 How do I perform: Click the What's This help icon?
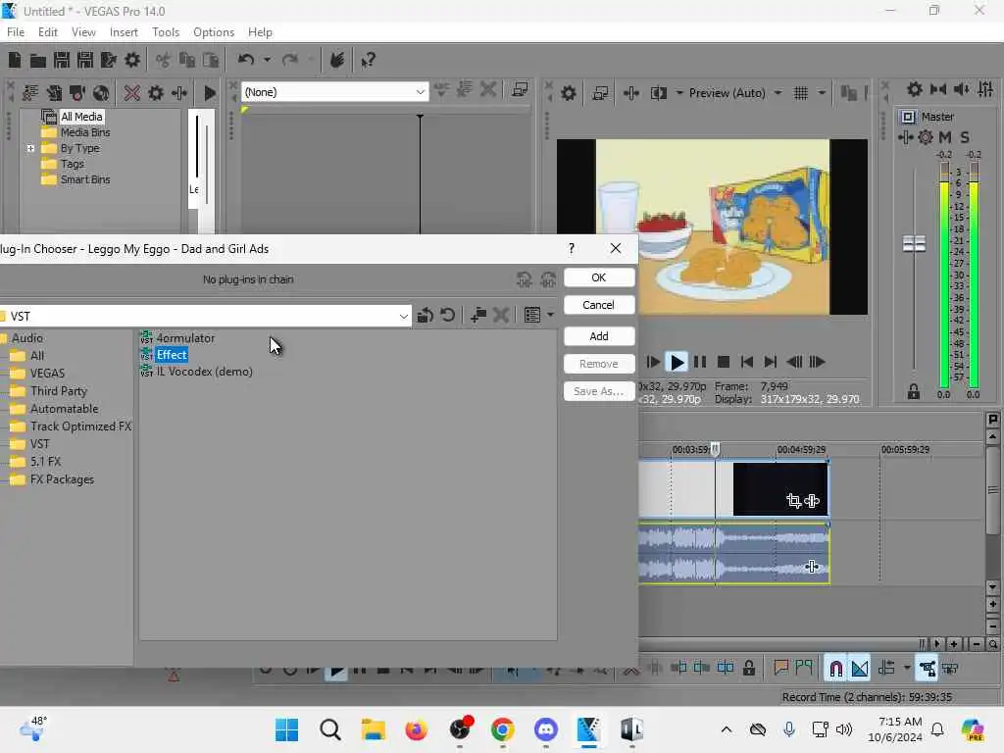[x=369, y=60]
